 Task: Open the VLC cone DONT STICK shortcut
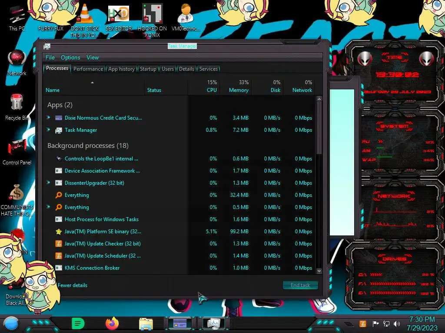tap(85, 20)
